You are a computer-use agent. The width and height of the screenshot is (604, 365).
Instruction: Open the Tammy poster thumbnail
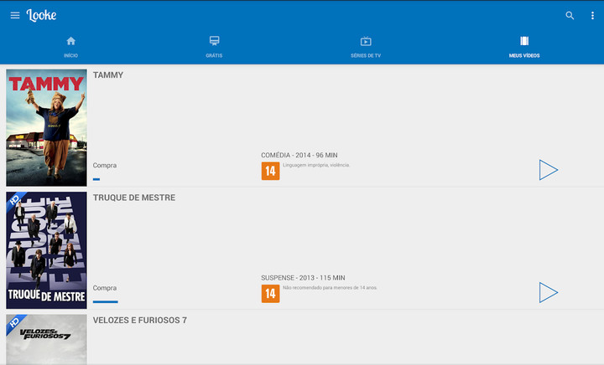click(x=46, y=127)
